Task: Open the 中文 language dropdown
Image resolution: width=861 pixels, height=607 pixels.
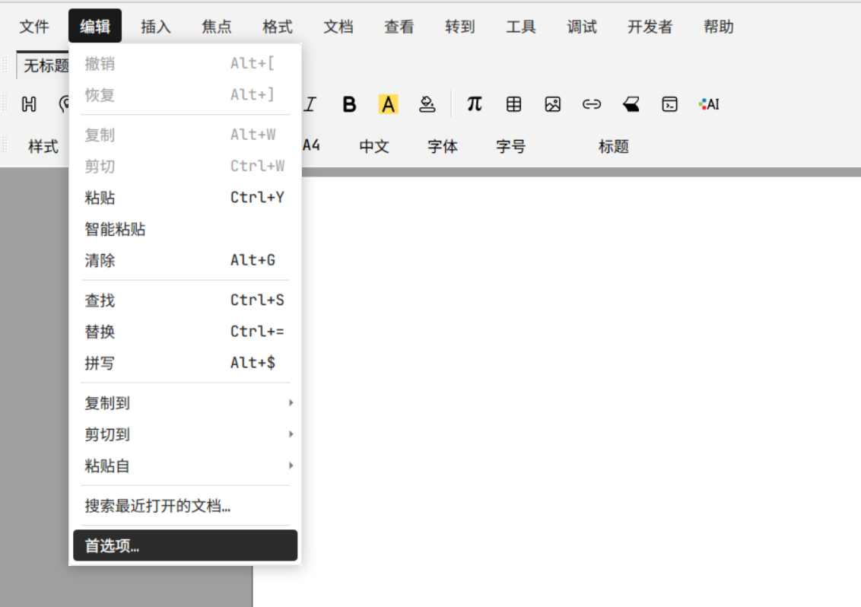Action: pyautogui.click(x=374, y=147)
